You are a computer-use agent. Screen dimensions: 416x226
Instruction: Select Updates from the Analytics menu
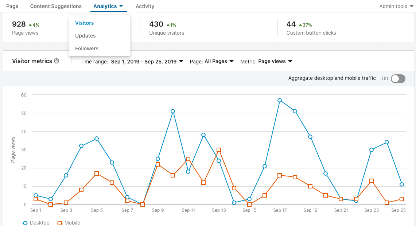pos(85,36)
